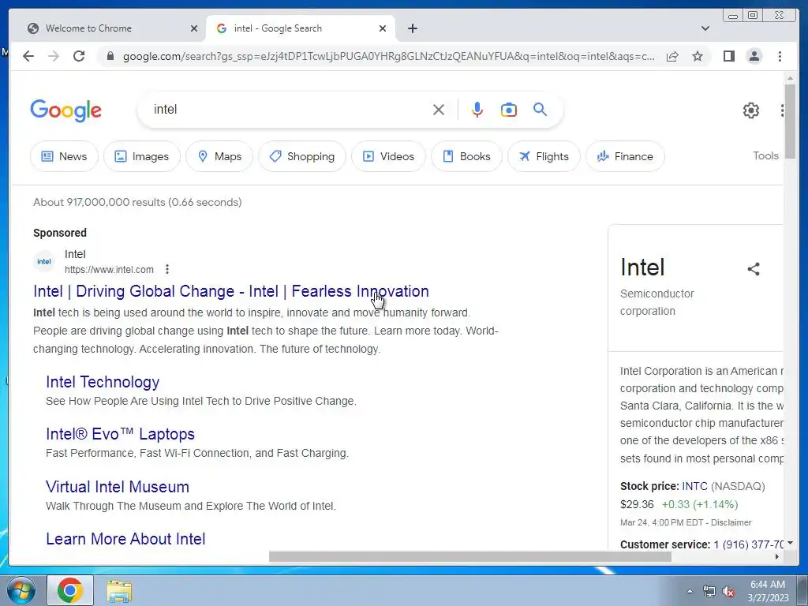This screenshot has height=606, width=808.
Task: Click the muted volume tray icon
Action: click(728, 592)
